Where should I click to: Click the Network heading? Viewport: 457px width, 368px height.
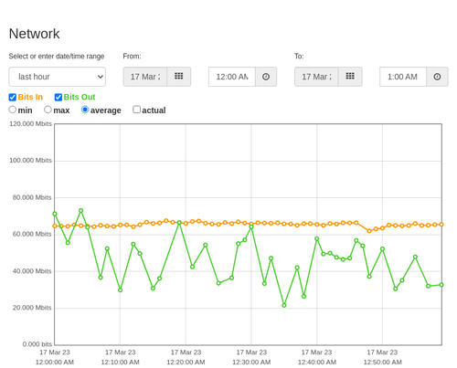point(34,34)
